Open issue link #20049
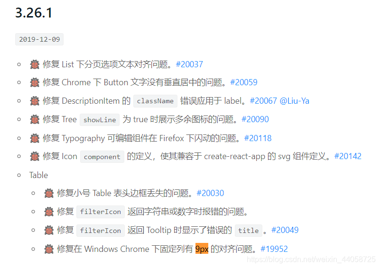The width and height of the screenshot is (380, 268). [x=285, y=230]
